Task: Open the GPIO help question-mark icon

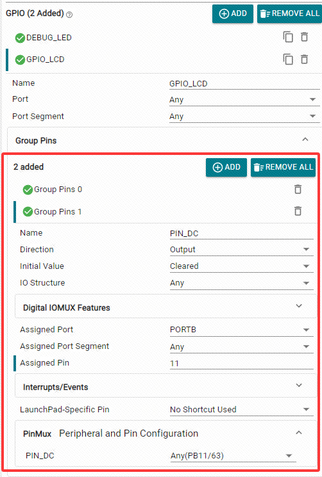Action: 69,15
